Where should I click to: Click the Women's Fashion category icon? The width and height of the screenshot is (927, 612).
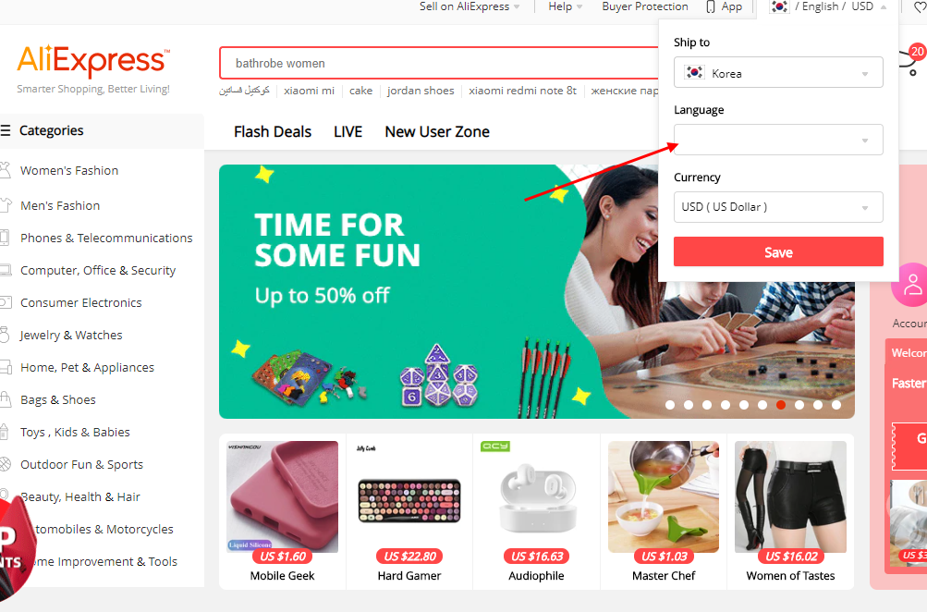(x=6, y=170)
